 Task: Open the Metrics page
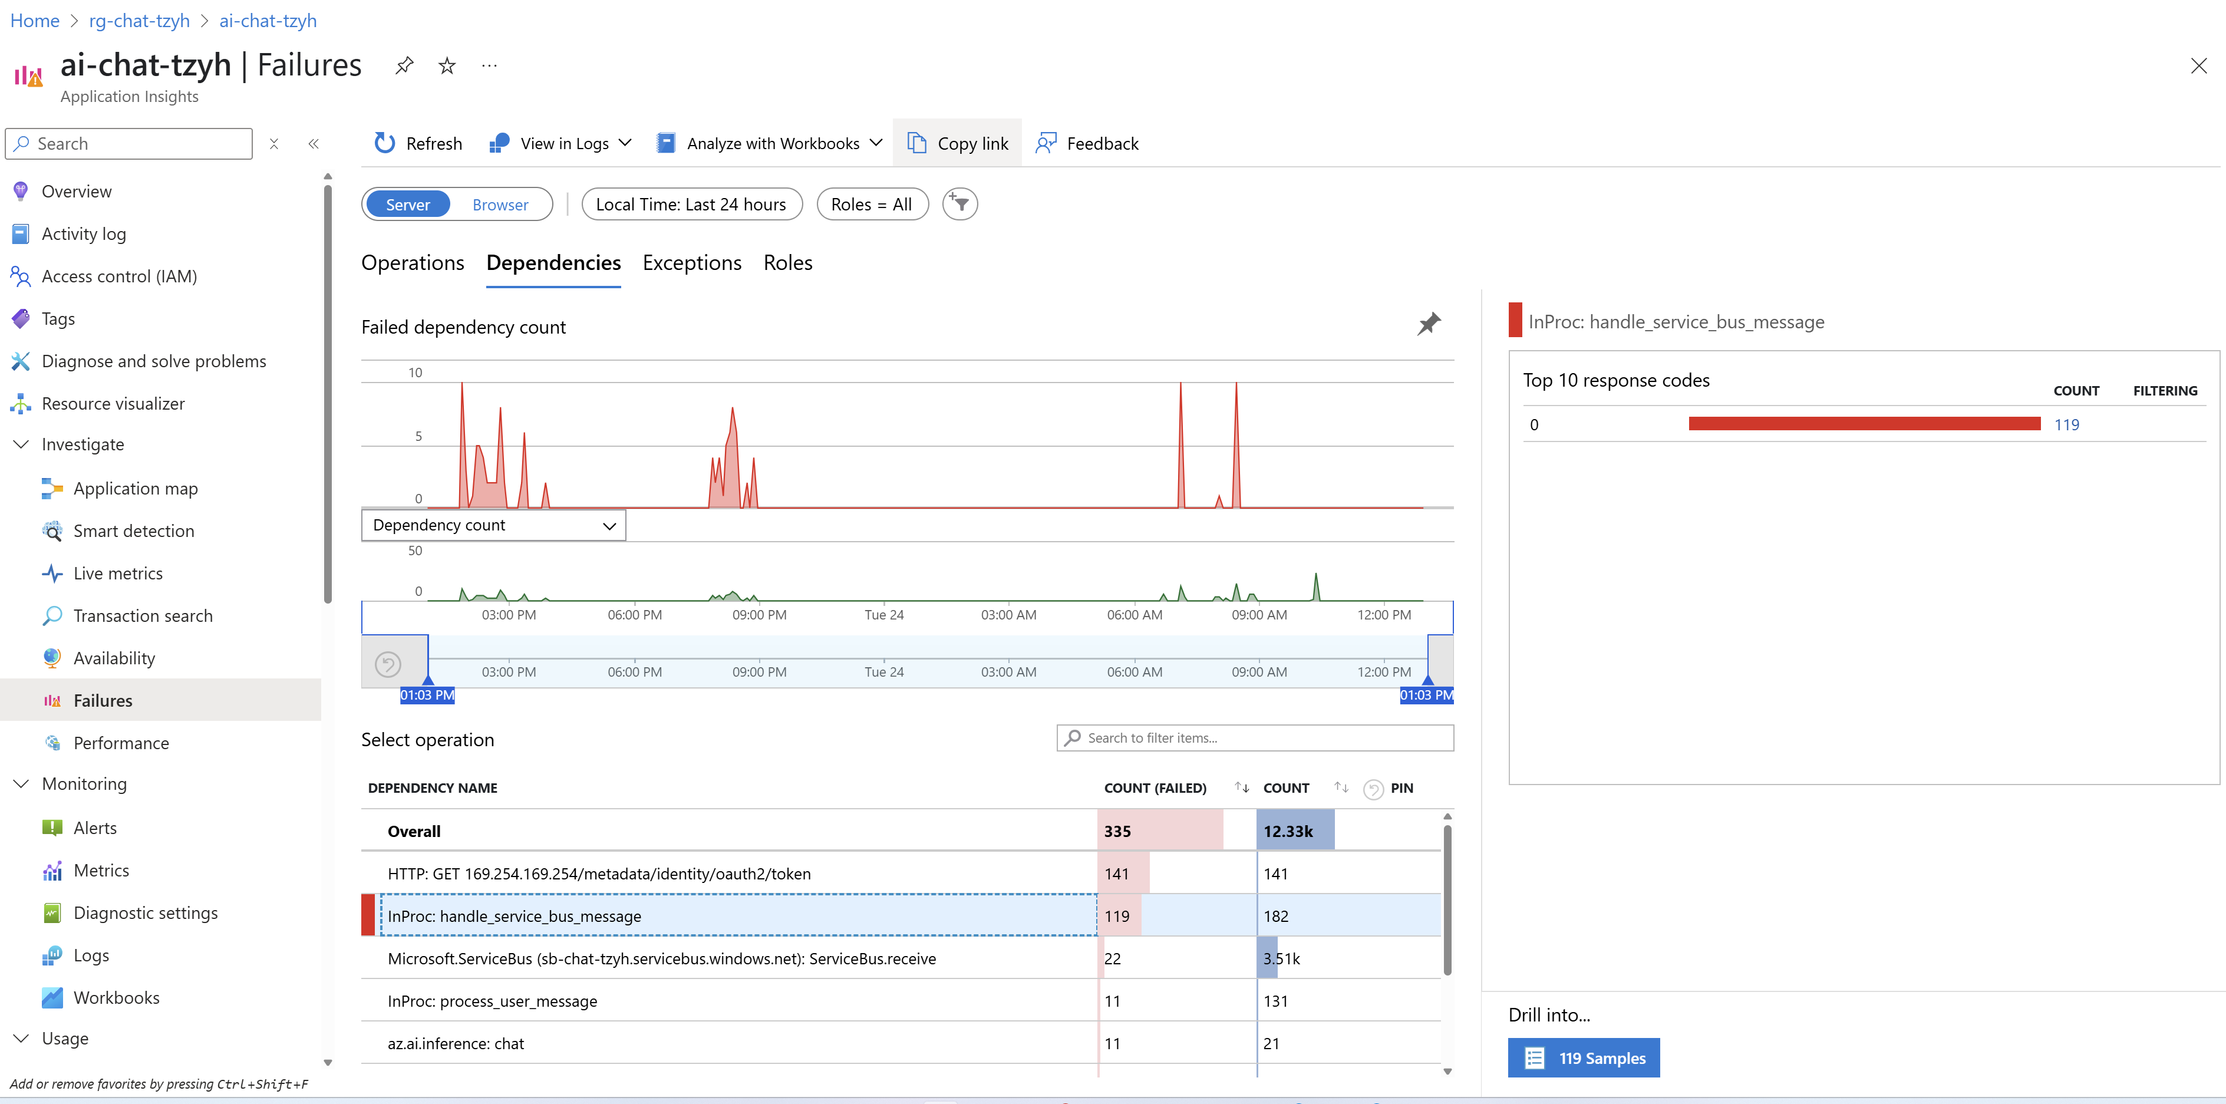click(101, 870)
